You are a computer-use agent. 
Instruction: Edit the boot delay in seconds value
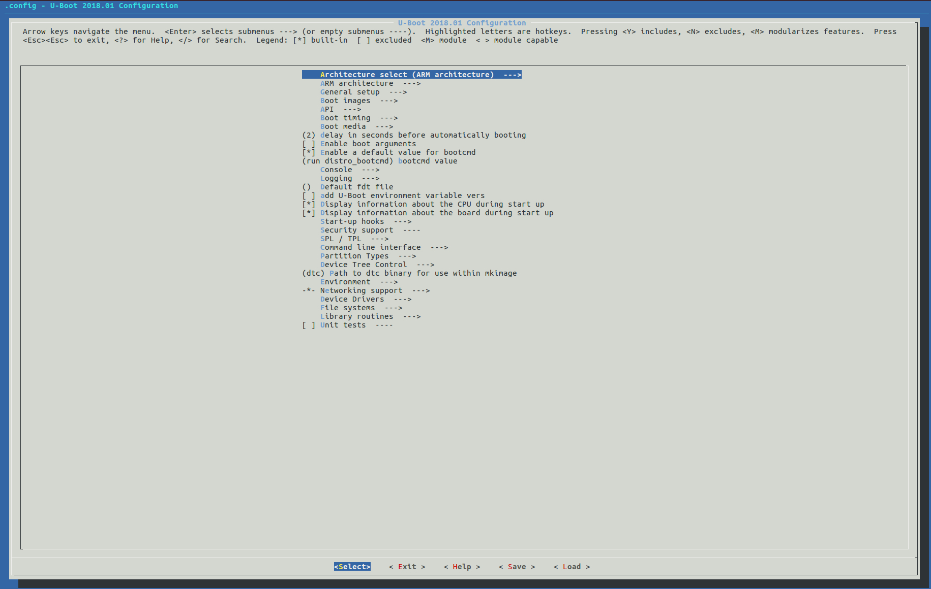coord(414,135)
